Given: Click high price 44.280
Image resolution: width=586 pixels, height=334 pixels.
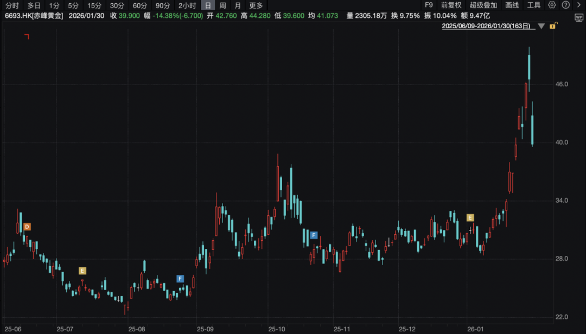Looking at the screenshot, I should coord(260,16).
